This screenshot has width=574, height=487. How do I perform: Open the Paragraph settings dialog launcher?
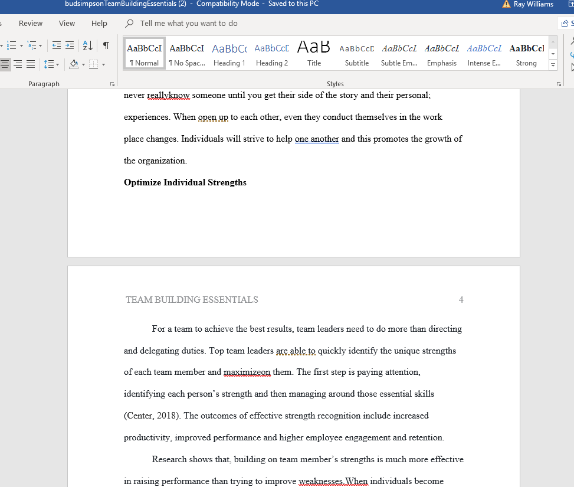point(113,84)
